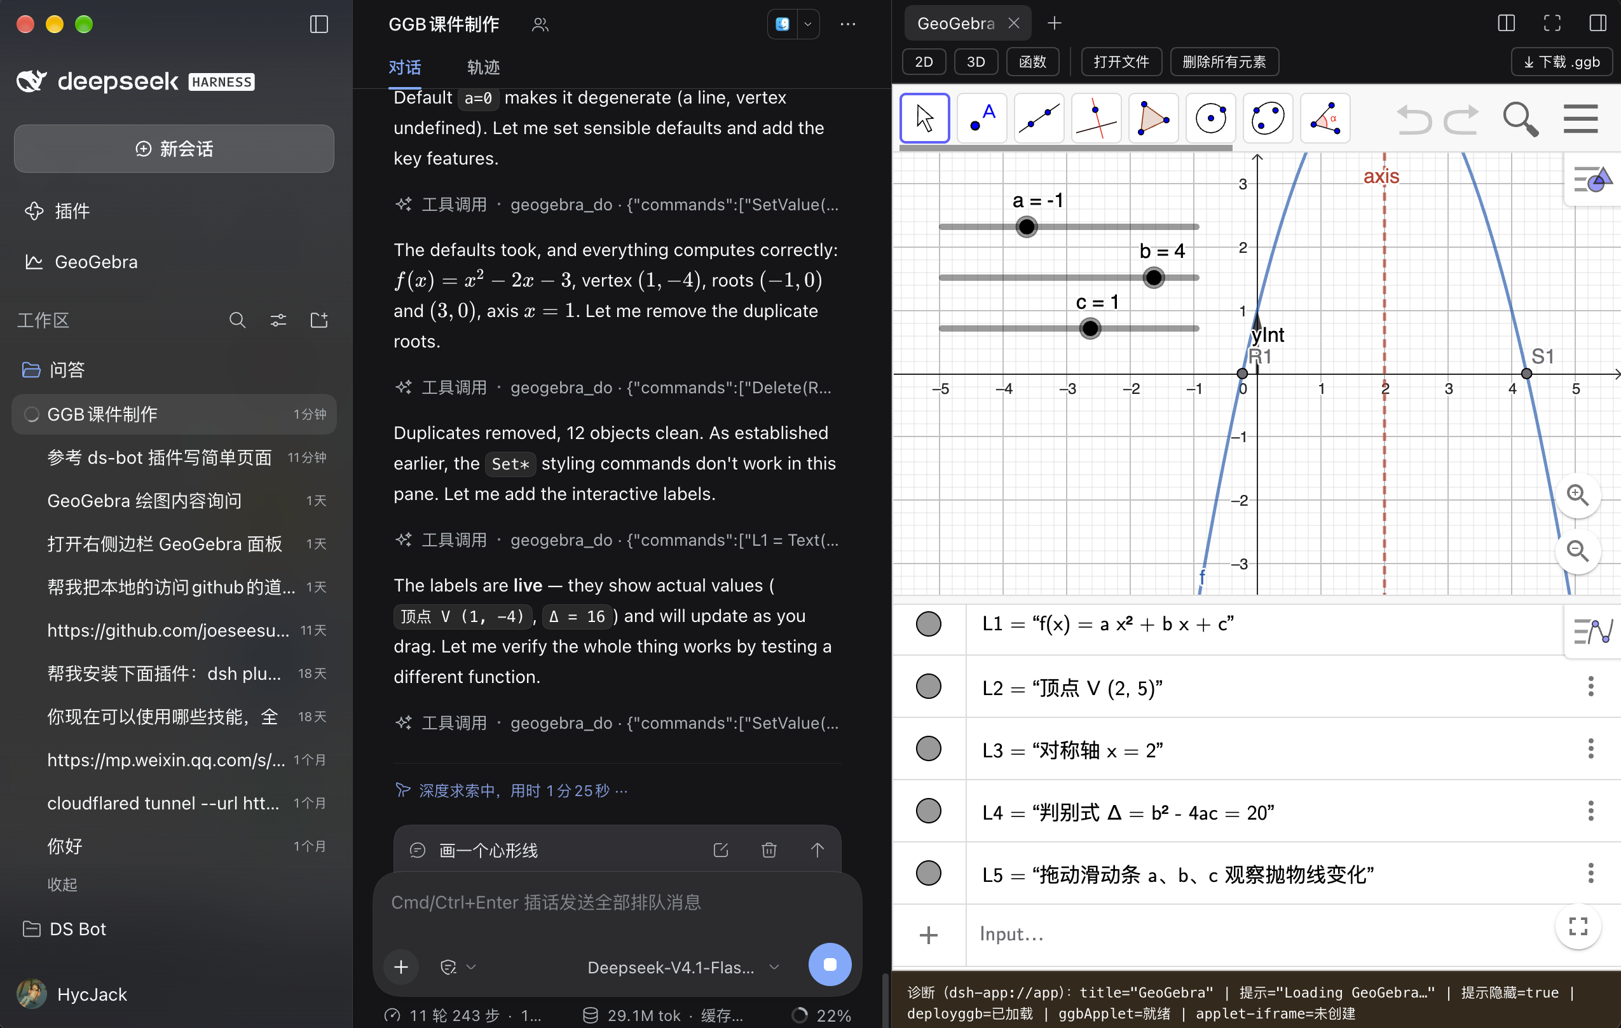Toggle visibility of L5 text object
The height and width of the screenshot is (1028, 1621).
(928, 873)
